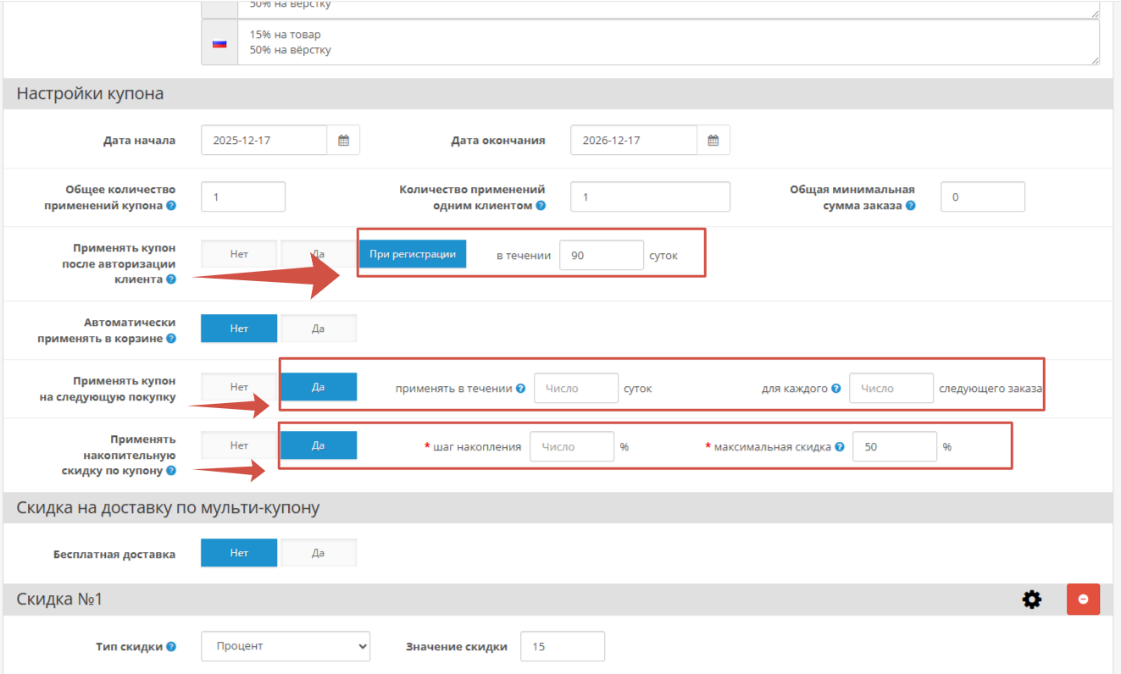Image resolution: width=1121 pixels, height=674 pixels.
Task: Click the При регистрации button
Action: pyautogui.click(x=412, y=254)
